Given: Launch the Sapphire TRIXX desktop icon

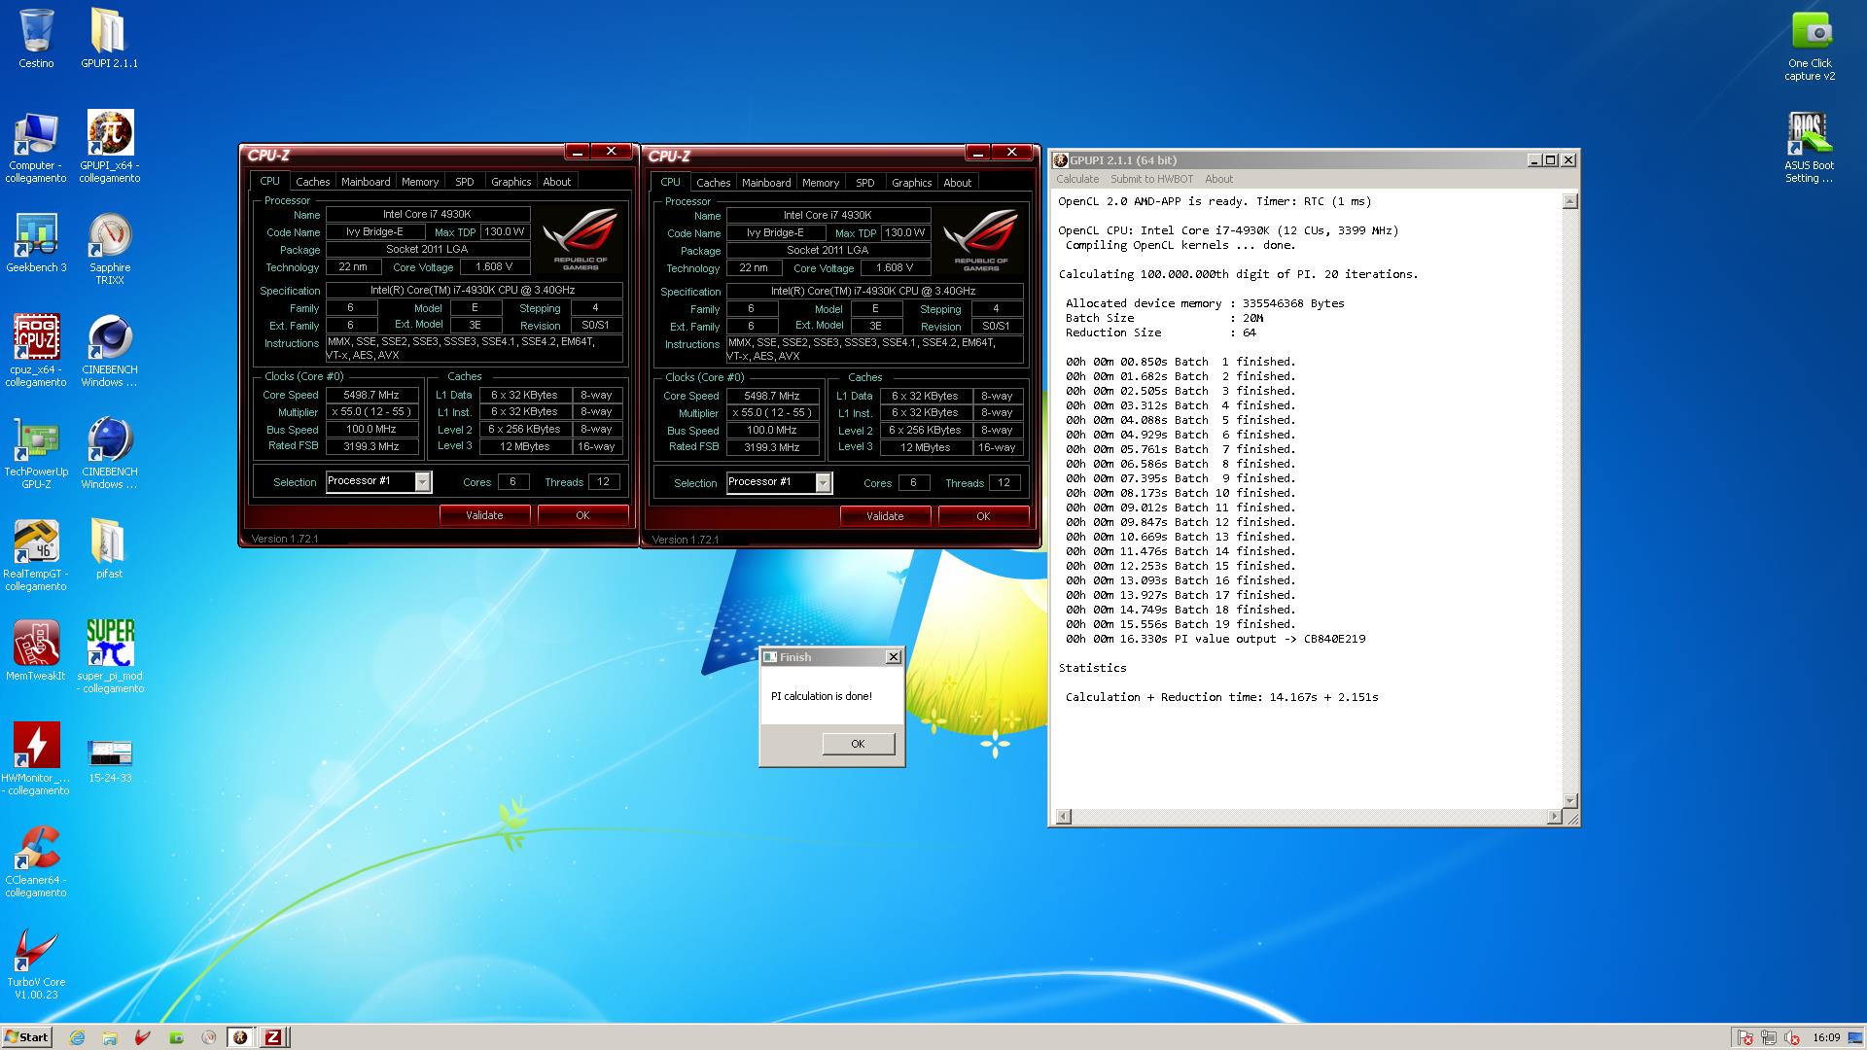Looking at the screenshot, I should click(x=110, y=249).
